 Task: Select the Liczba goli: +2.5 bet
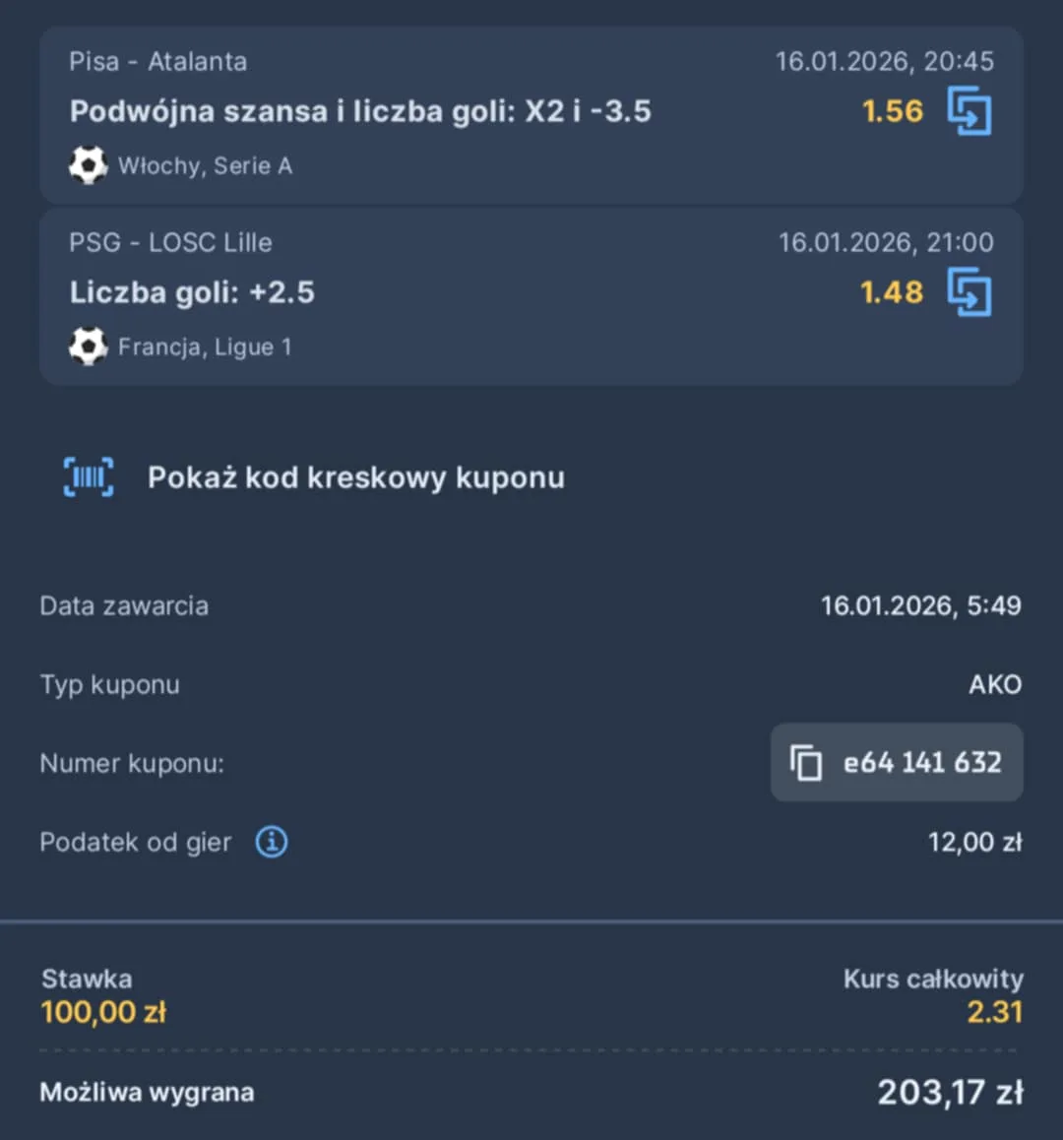click(x=193, y=291)
